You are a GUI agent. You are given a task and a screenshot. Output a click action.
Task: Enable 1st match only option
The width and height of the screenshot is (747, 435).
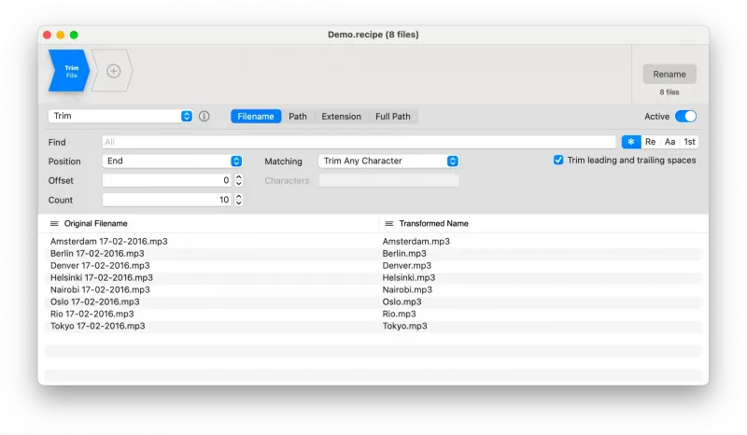[x=689, y=142]
